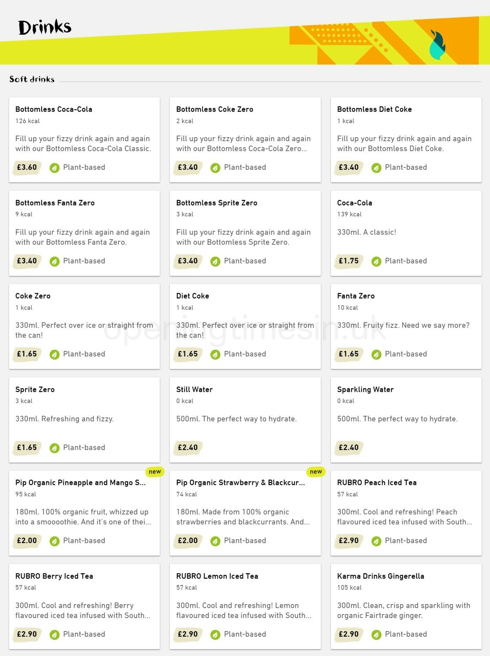Viewport: 490px width, 656px height.
Task: Click the leaf icon on Fanta Zero card
Action: [376, 354]
